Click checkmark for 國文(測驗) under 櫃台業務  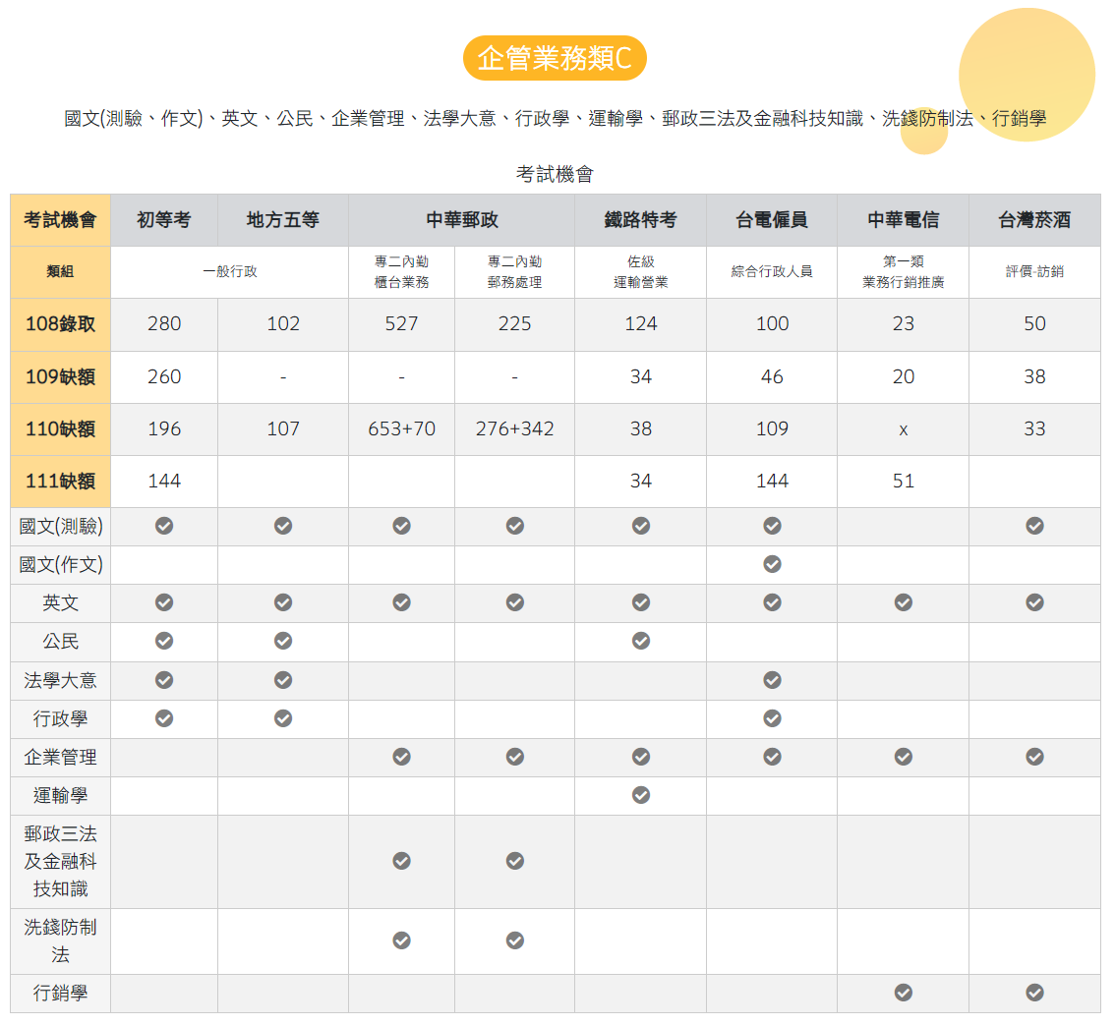[x=402, y=526]
